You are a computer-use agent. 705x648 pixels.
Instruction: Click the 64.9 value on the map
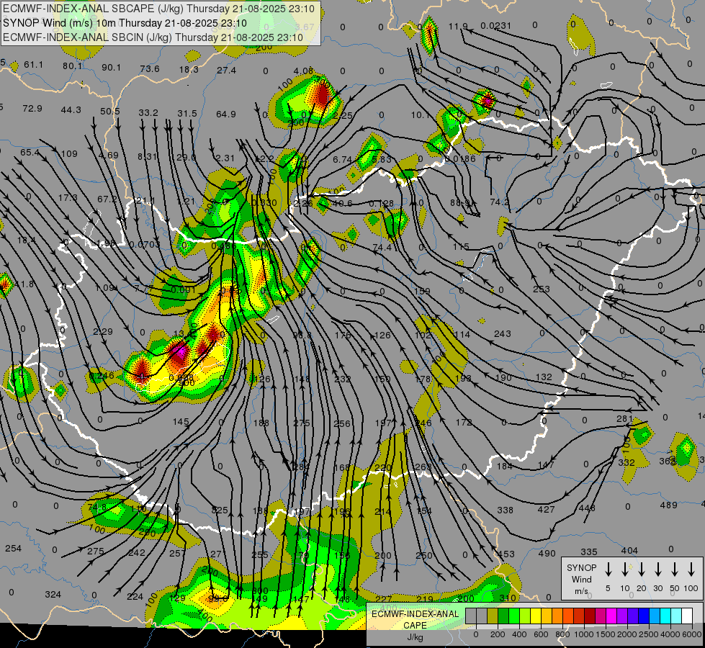pos(225,114)
